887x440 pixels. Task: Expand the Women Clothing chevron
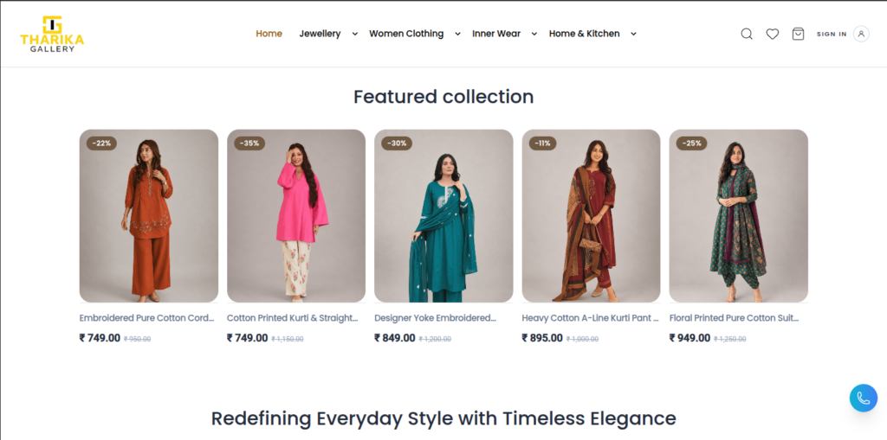click(x=457, y=34)
